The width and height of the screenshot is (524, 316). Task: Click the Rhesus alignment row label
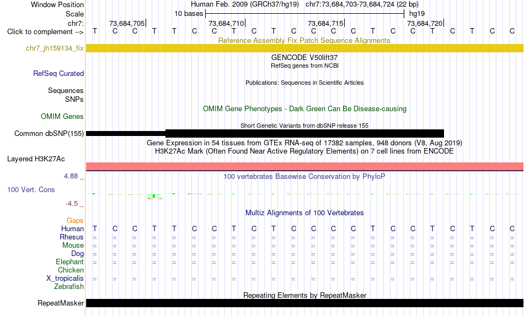(72, 237)
